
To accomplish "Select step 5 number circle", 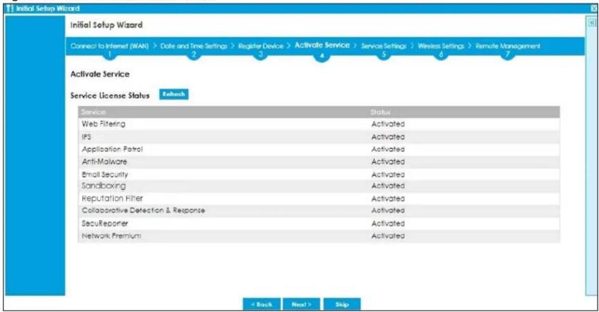I will click(x=384, y=55).
